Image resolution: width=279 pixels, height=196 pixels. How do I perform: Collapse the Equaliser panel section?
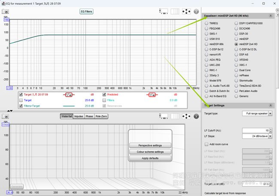tap(270, 15)
